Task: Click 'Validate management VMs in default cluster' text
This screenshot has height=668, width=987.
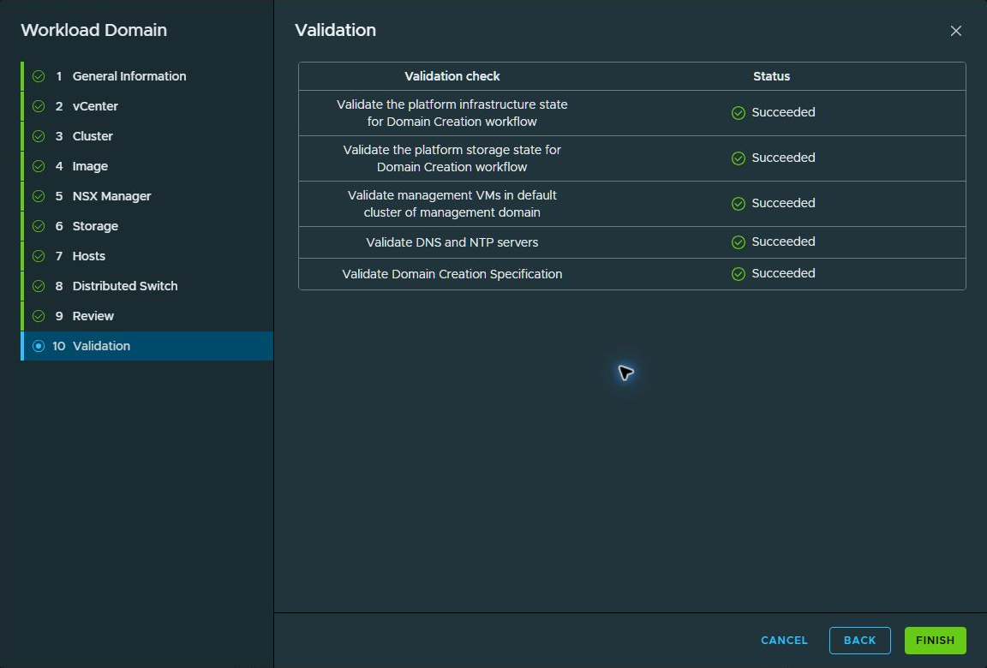Action: coord(452,203)
